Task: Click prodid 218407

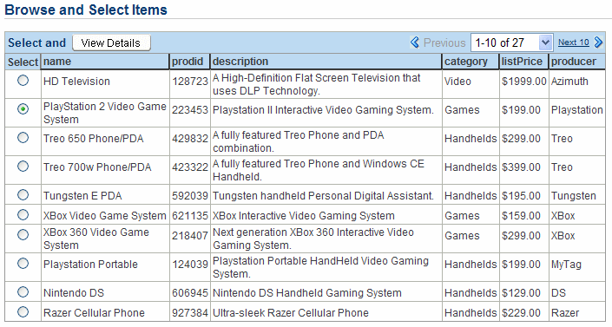Action: click(x=190, y=236)
